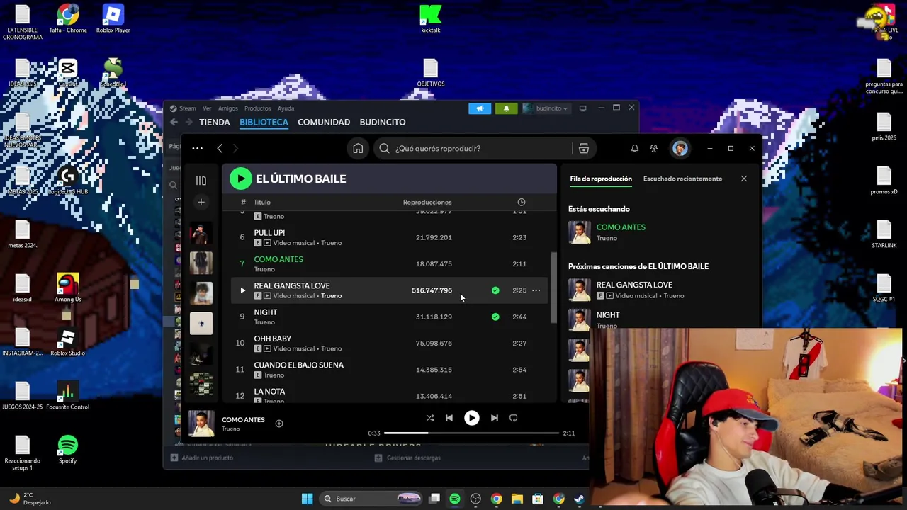This screenshot has width=907, height=510.
Task: Open the Friend Activity icon in Spotify
Action: [653, 148]
